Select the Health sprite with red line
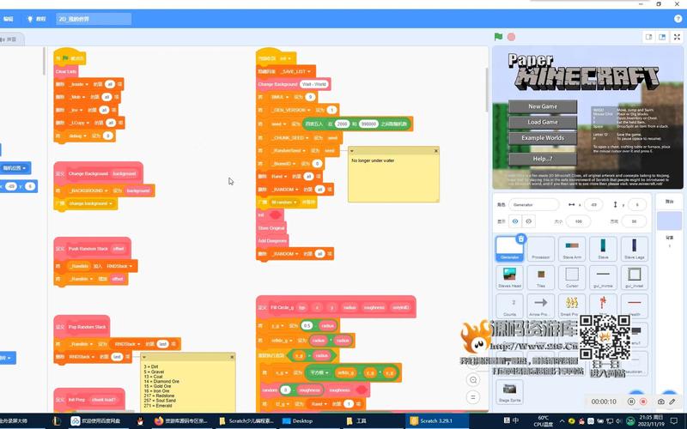 (634, 306)
